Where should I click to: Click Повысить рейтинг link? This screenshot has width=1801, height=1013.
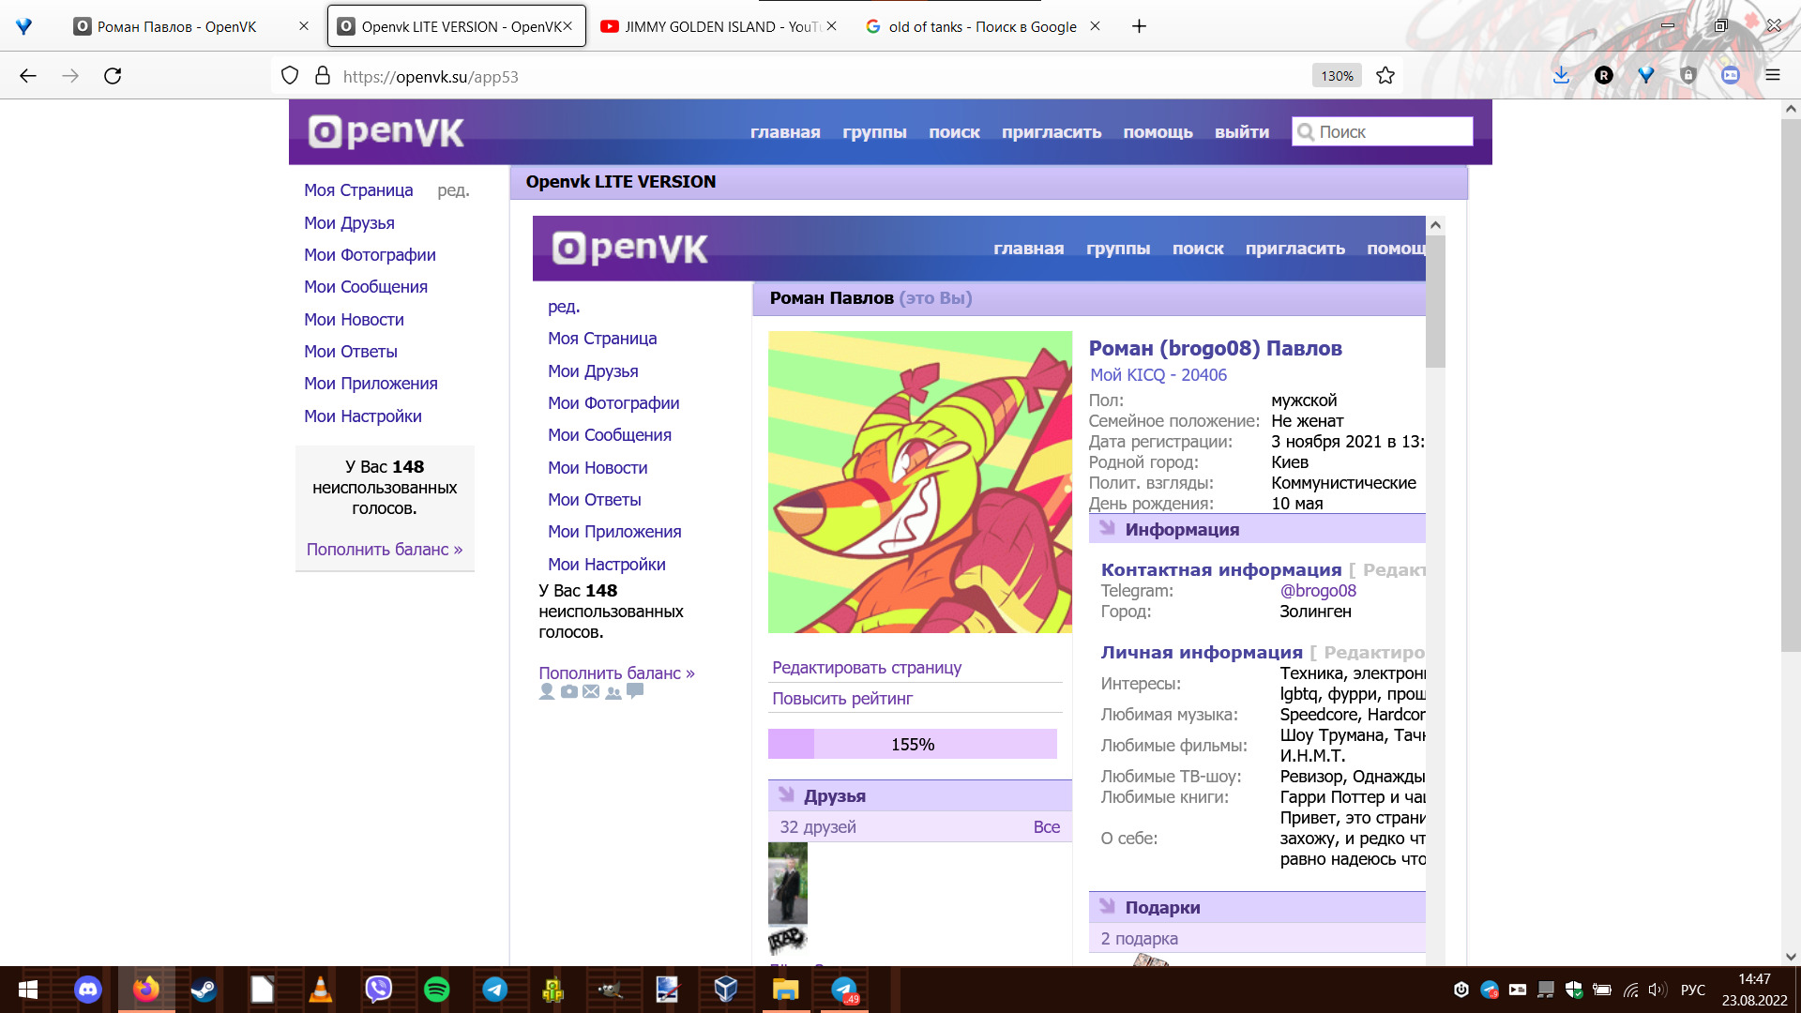coord(842,699)
